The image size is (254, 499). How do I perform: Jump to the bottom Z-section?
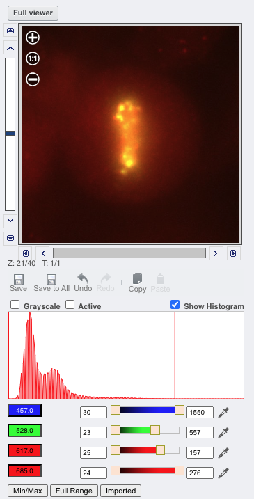(10, 238)
